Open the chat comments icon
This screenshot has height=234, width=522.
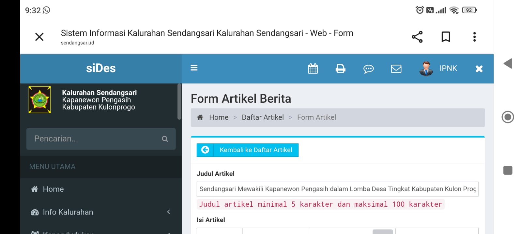click(368, 69)
